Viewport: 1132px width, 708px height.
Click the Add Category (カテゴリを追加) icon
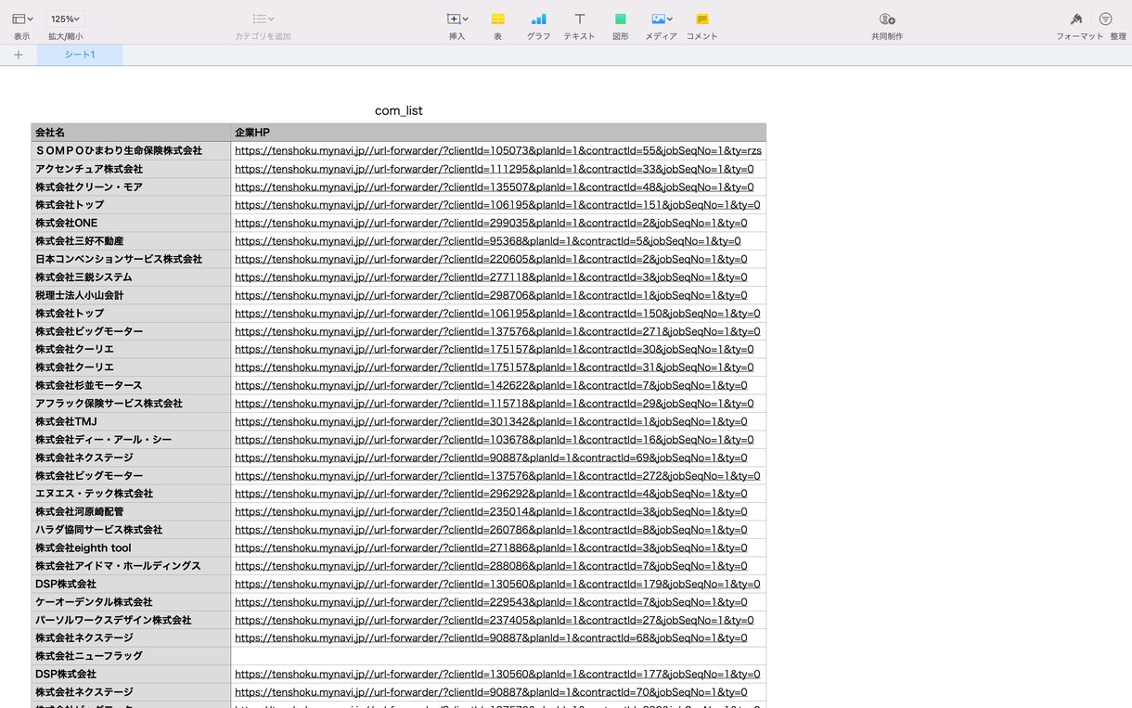tap(263, 19)
